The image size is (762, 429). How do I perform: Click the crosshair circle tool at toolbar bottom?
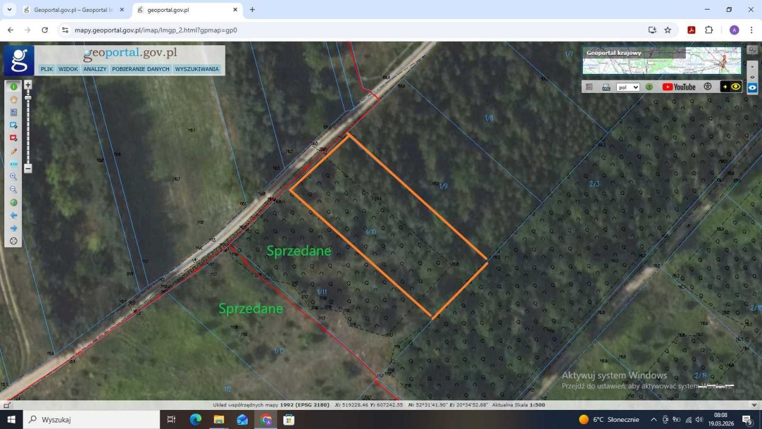(x=14, y=241)
